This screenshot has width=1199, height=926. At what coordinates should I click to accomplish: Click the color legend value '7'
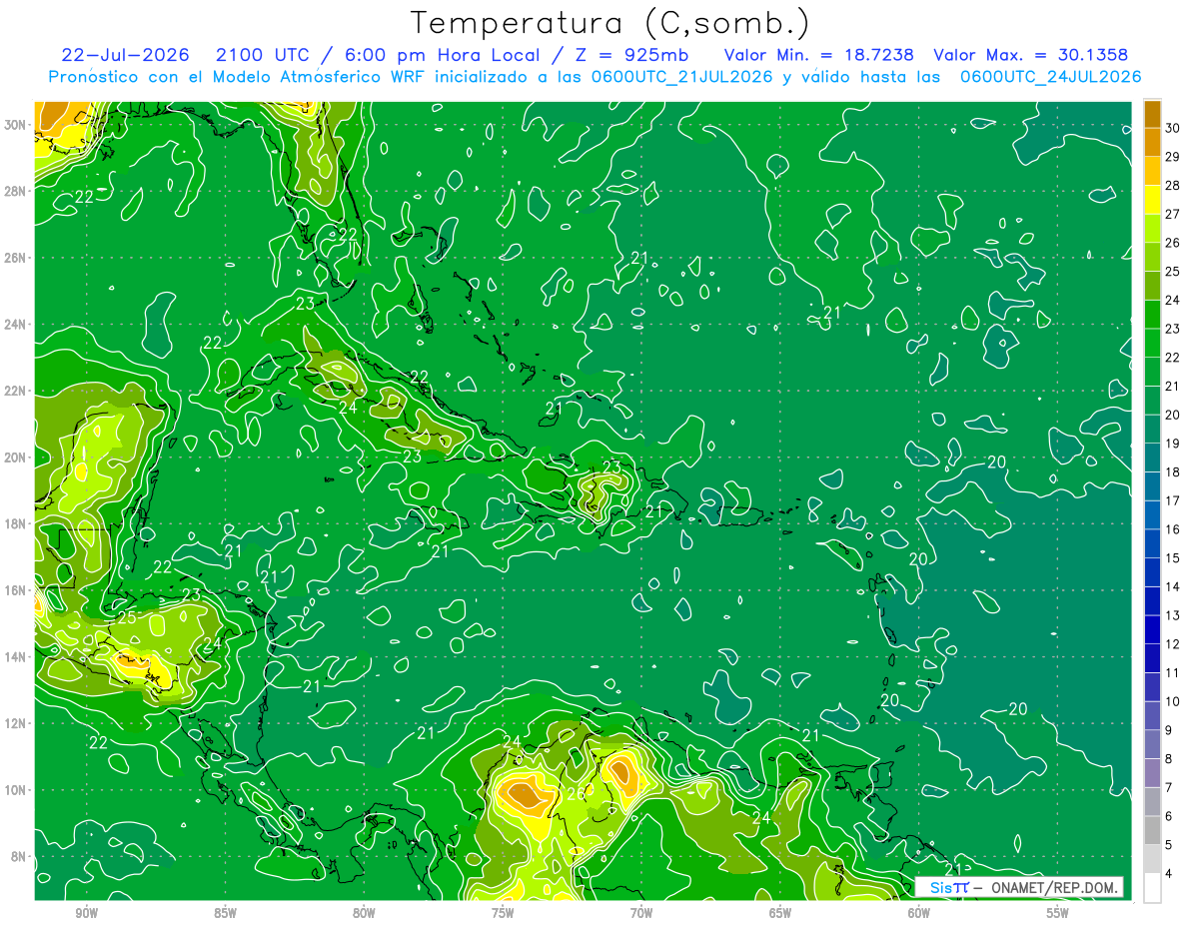1170,788
